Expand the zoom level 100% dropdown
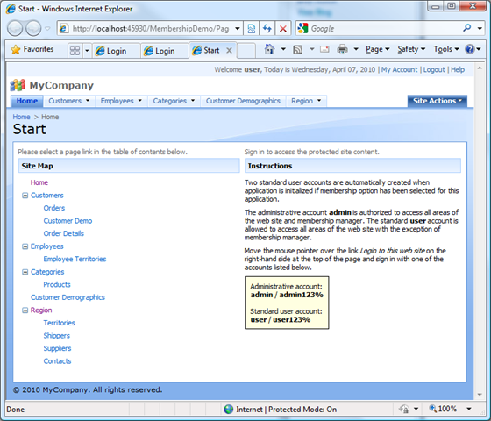The image size is (491, 421). (469, 409)
